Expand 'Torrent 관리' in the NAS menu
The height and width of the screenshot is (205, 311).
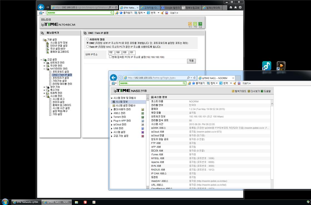112,117
